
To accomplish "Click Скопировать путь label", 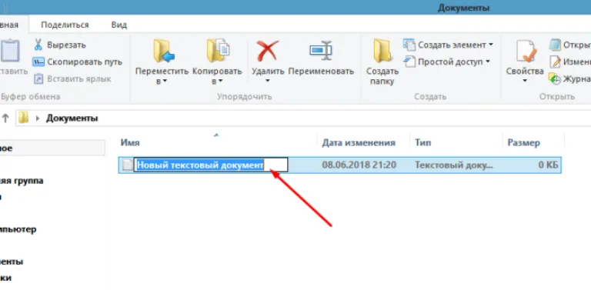I will click(x=85, y=62).
